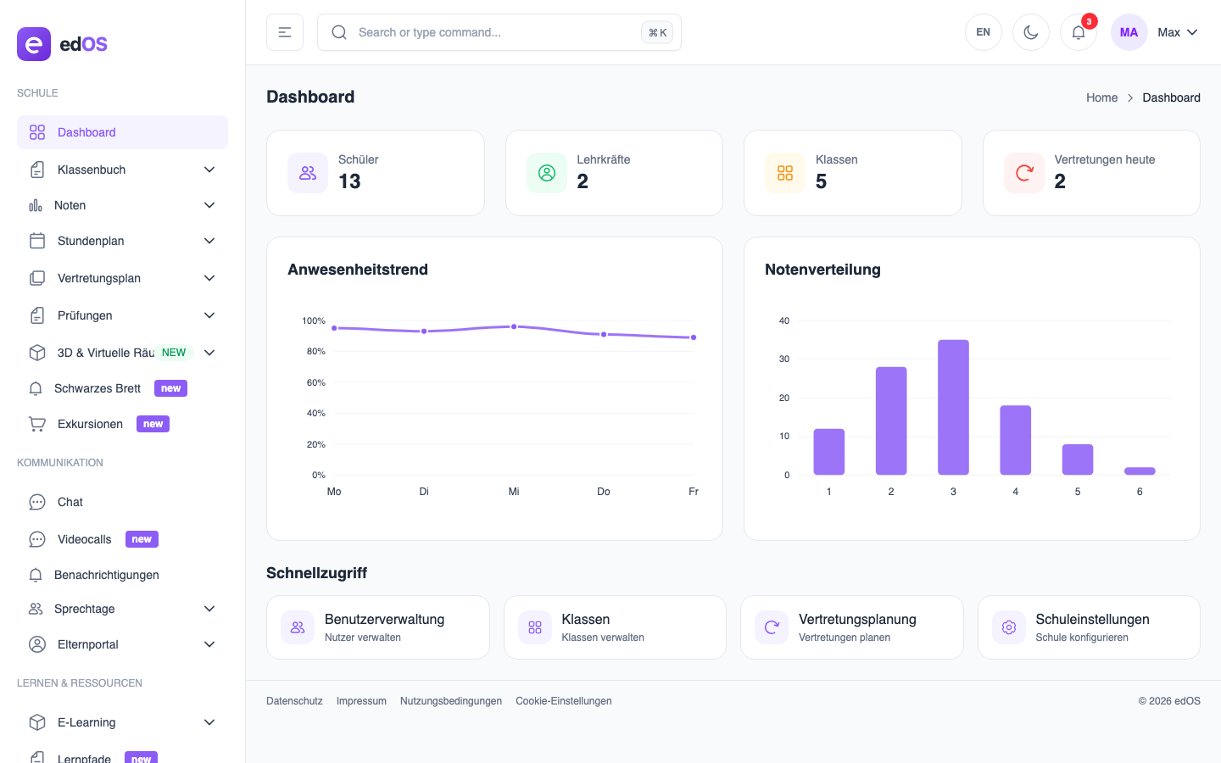Screen dimensions: 1221x763
Task: Click the notifications bell icon showing 3
Action: (x=1078, y=32)
